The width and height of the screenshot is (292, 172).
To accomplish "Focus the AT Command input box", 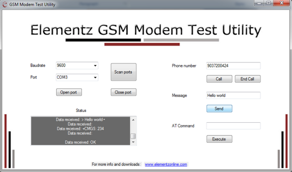I will (x=233, y=126).
